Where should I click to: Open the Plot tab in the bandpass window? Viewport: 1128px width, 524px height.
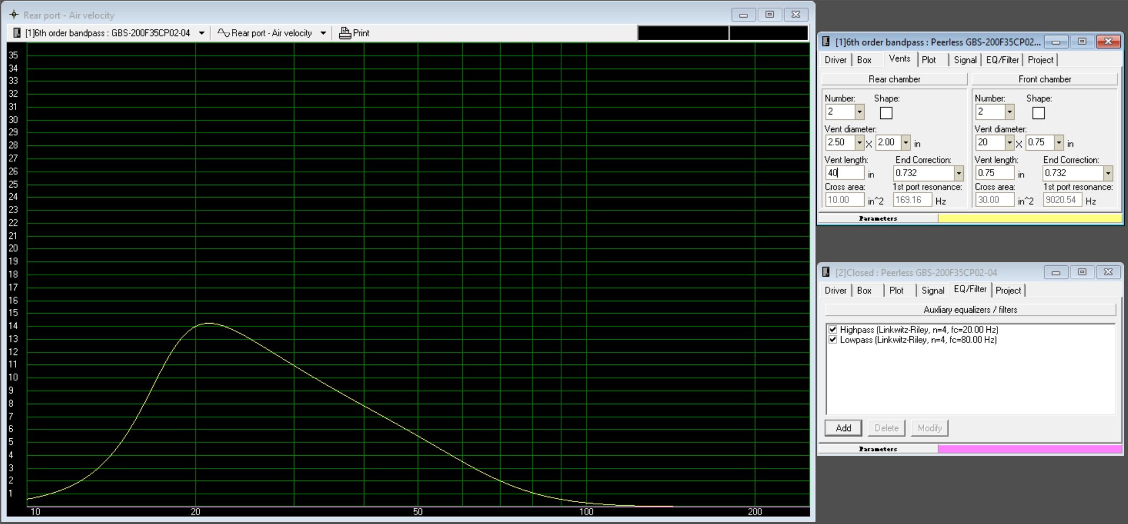coord(929,60)
